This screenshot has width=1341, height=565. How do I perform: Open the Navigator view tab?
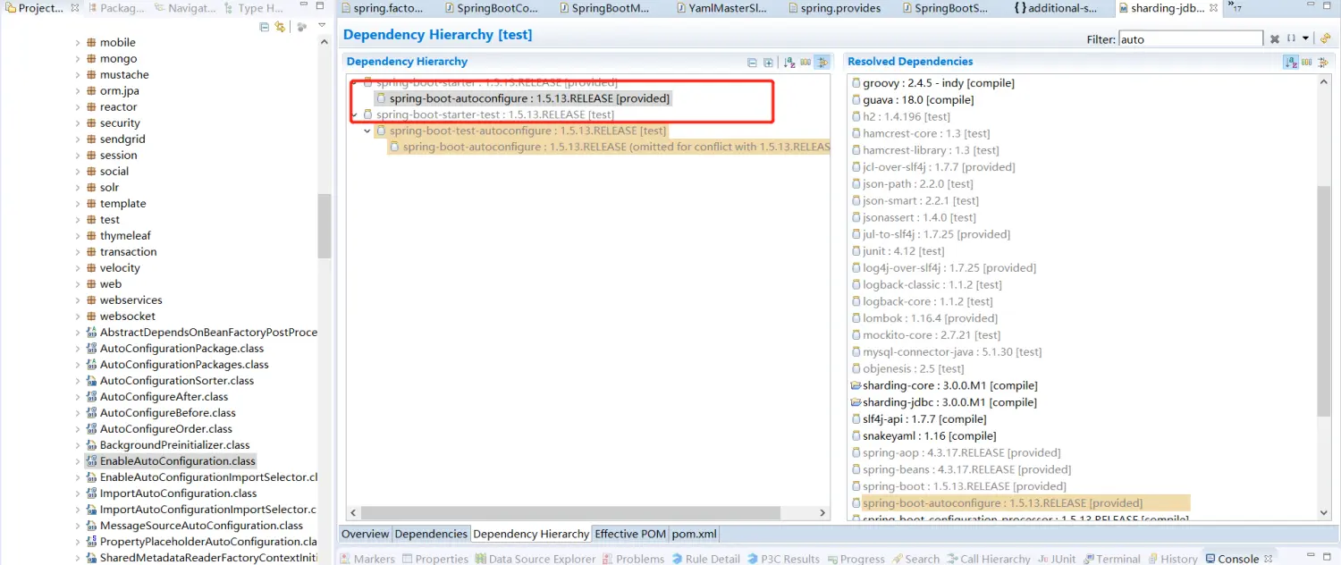184,8
